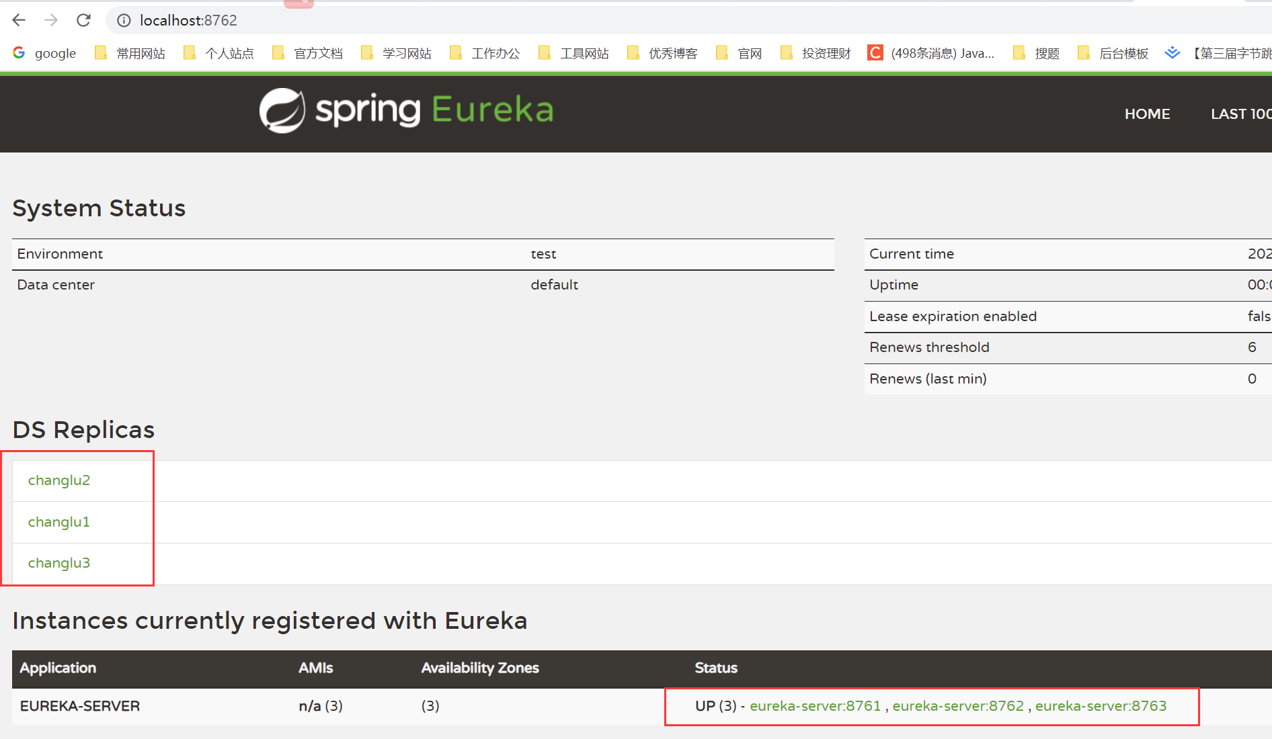Open the 后台模板 bookmark folder
Viewport: 1272px width, 739px height.
1113,53
